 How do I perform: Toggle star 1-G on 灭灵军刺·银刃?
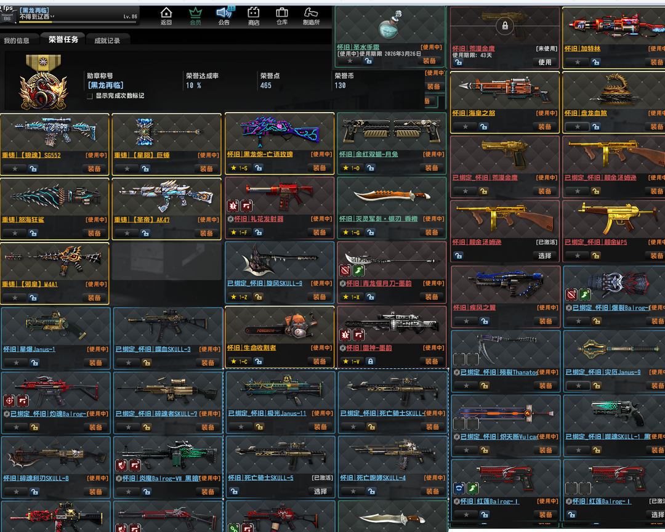point(351,233)
